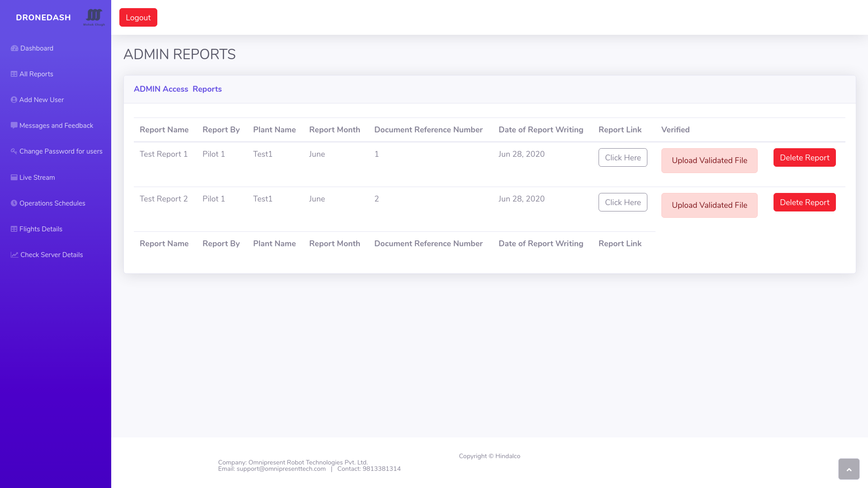This screenshot has width=868, height=488.
Task: Click the Check Server Details chart icon
Action: click(14, 255)
